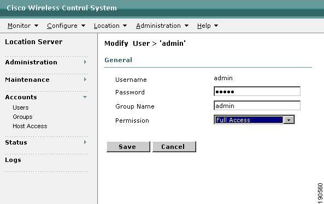The height and width of the screenshot is (204, 324).
Task: Click into the Password field
Action: coord(257,92)
